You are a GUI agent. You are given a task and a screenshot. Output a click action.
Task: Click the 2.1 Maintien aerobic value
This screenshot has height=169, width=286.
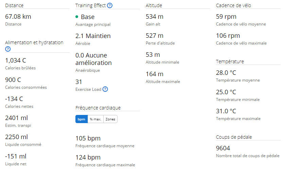point(93,36)
